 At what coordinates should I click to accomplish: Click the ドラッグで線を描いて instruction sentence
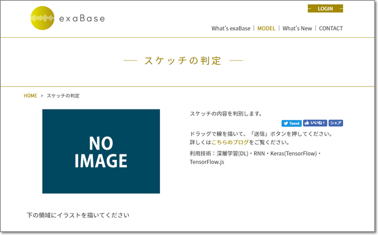[x=261, y=134]
